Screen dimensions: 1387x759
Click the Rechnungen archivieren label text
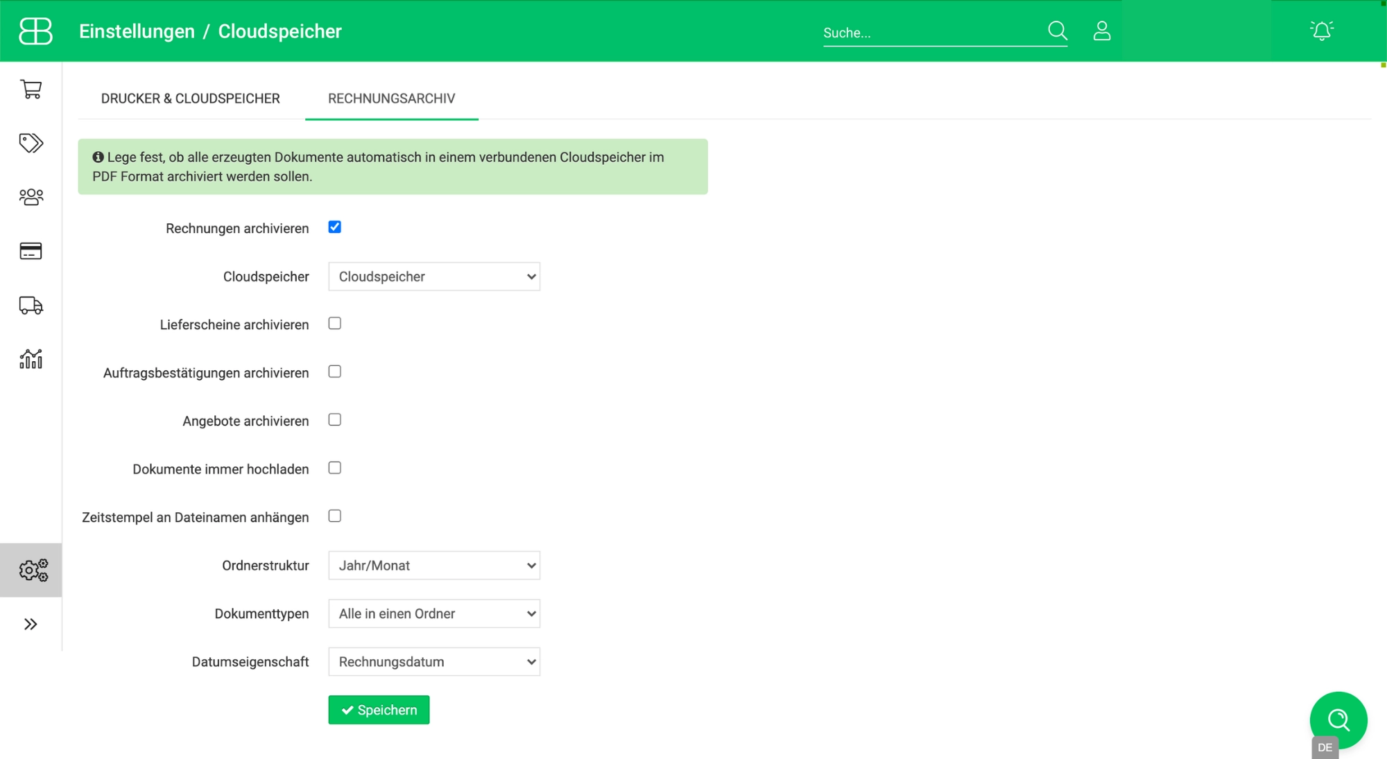coord(237,229)
